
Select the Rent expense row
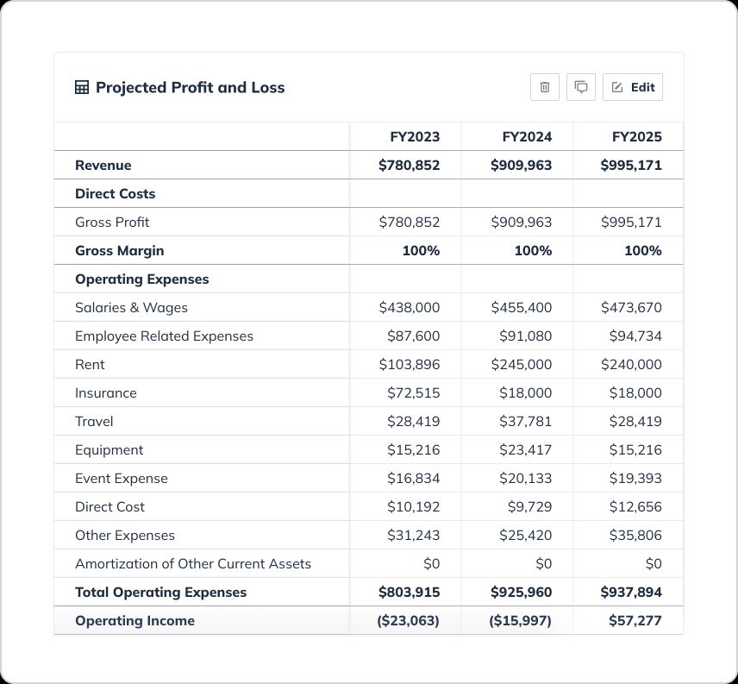(90, 364)
